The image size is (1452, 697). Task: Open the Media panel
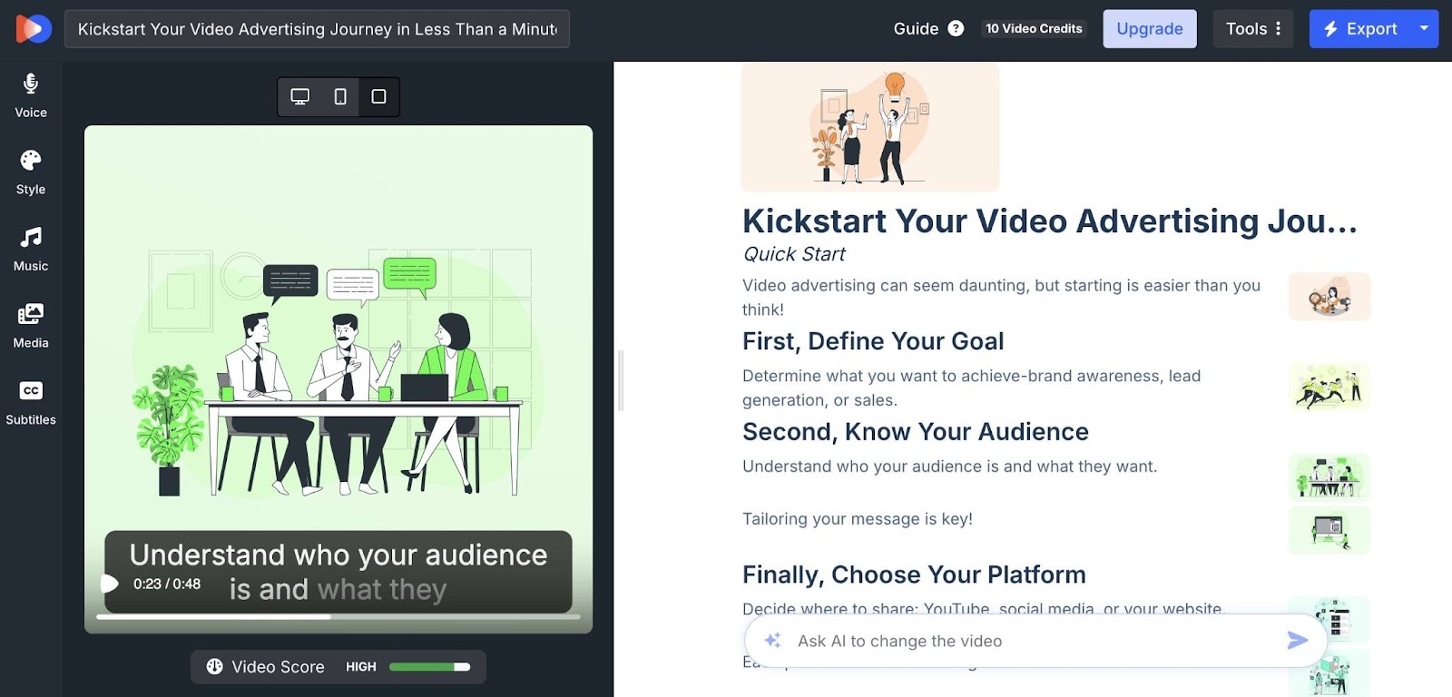[31, 327]
